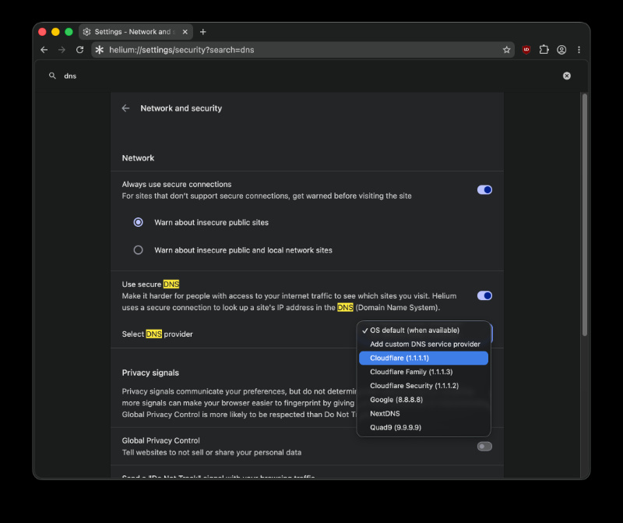This screenshot has height=523, width=623.
Task: Open the extensions puzzle-piece menu
Action: pyautogui.click(x=544, y=50)
